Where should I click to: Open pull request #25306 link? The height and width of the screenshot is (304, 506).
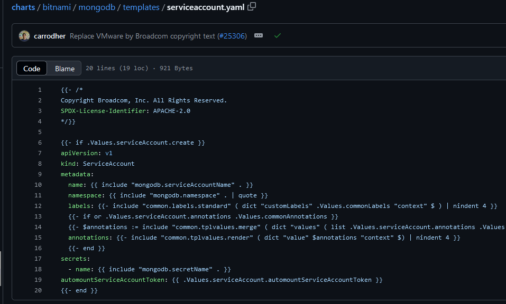(x=232, y=36)
